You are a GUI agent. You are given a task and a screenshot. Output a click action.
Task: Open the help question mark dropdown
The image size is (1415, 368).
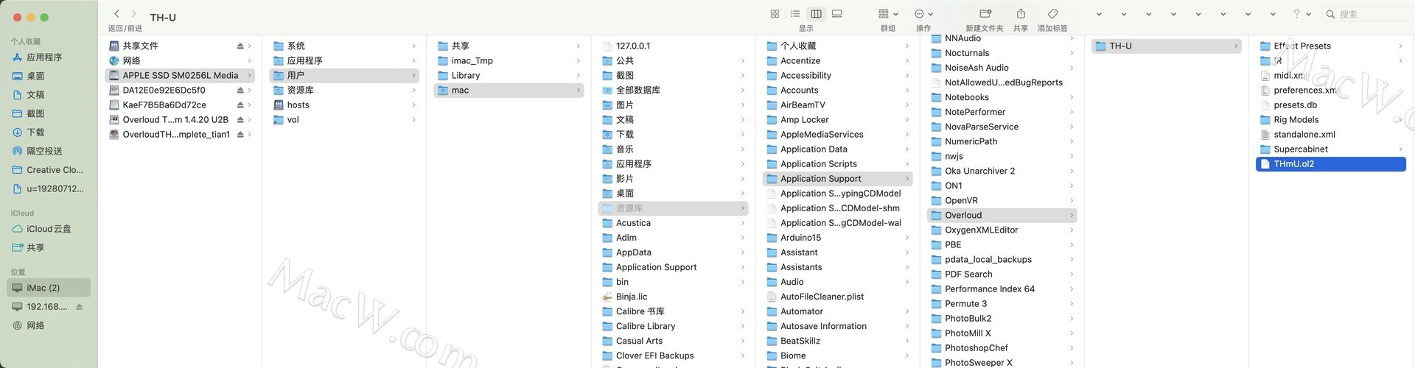point(1302,14)
